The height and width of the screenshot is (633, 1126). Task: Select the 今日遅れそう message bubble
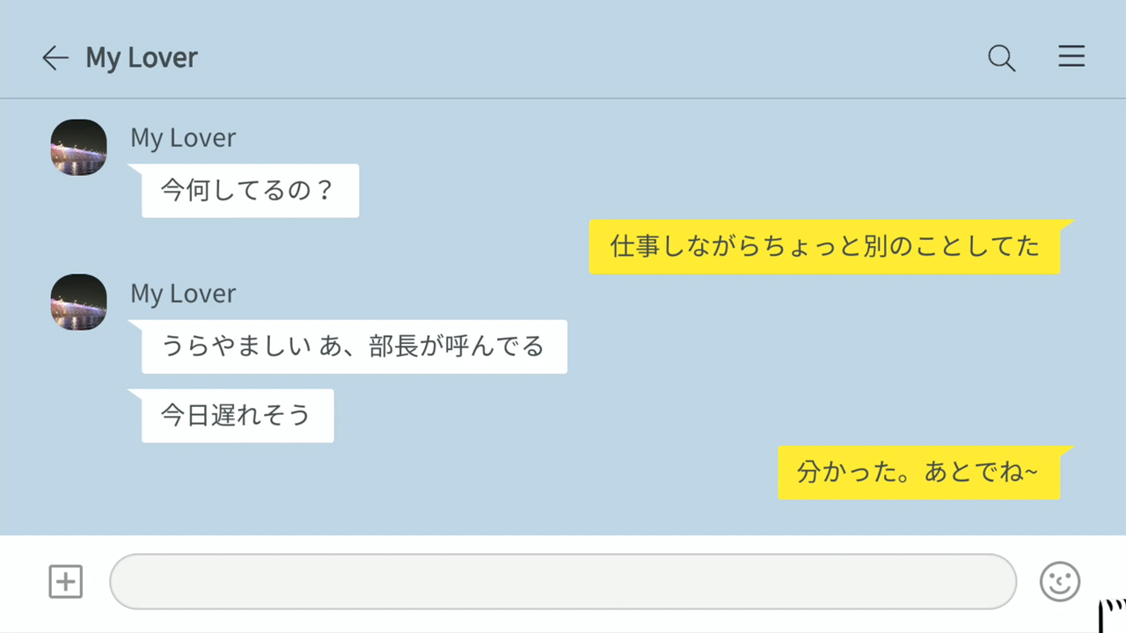(x=238, y=416)
